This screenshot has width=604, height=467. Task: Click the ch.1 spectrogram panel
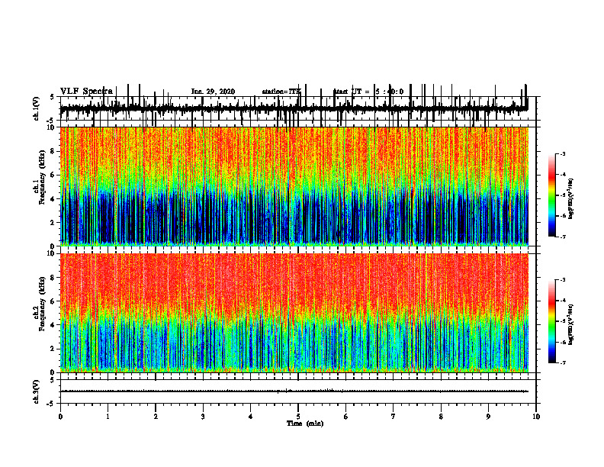pos(294,186)
